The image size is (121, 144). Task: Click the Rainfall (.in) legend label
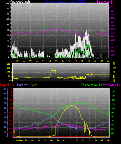tap(7, 85)
